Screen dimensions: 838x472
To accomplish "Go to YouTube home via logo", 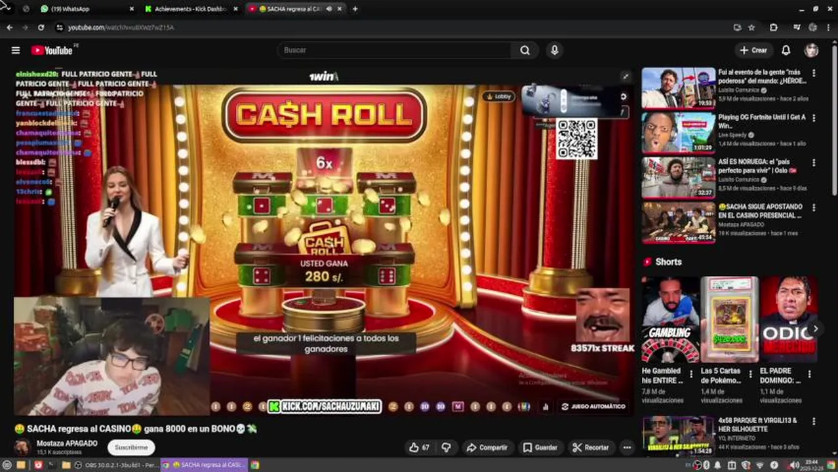I will [x=52, y=50].
